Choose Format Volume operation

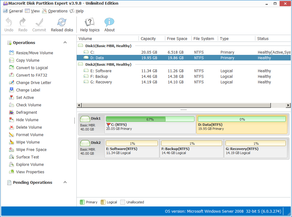pos(26,135)
